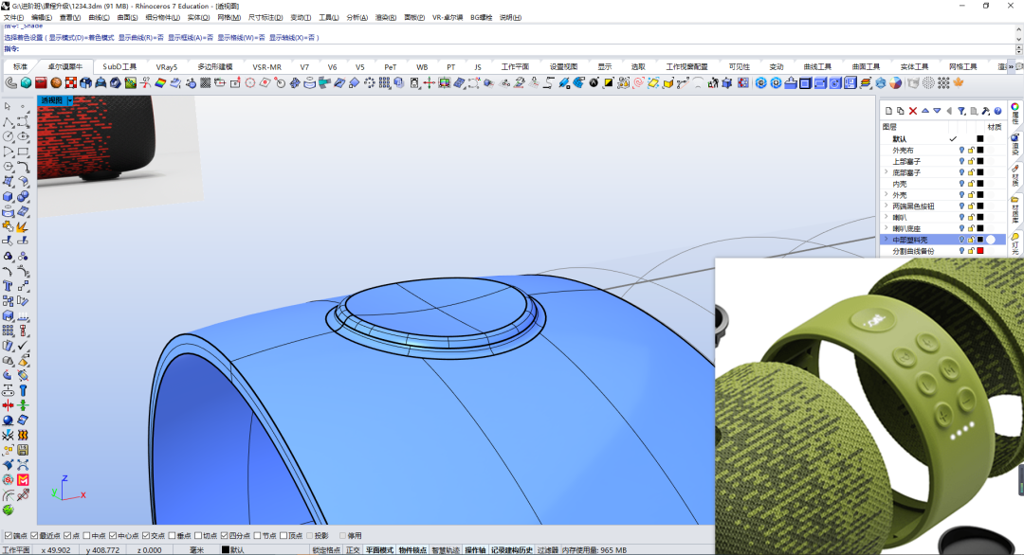Click 记录建构历史 in status bar
Viewport: 1024px width, 555px height.
tap(512, 549)
